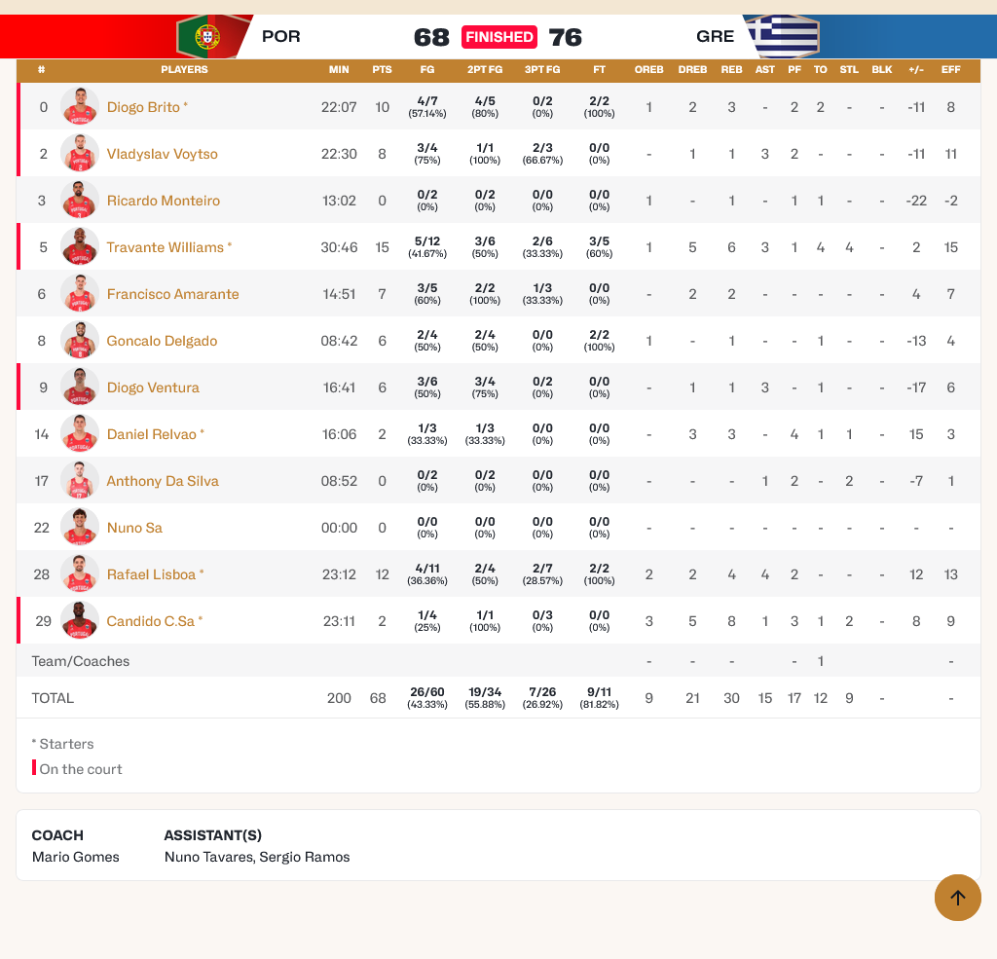Click Nuno Sa's player avatar

(x=80, y=528)
